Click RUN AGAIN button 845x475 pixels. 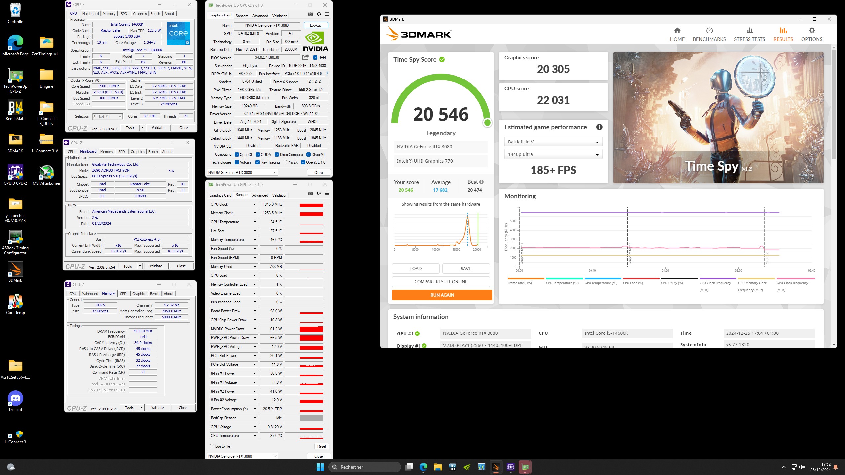pyautogui.click(x=442, y=295)
